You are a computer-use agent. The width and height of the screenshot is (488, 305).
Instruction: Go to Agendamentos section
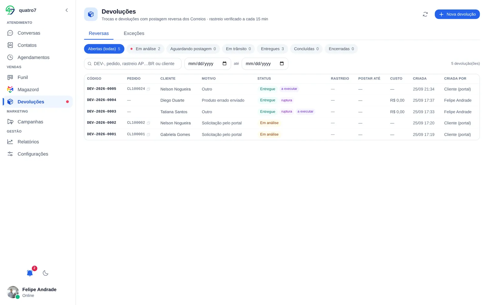[38, 57]
